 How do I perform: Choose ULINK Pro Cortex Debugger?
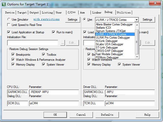115,38
